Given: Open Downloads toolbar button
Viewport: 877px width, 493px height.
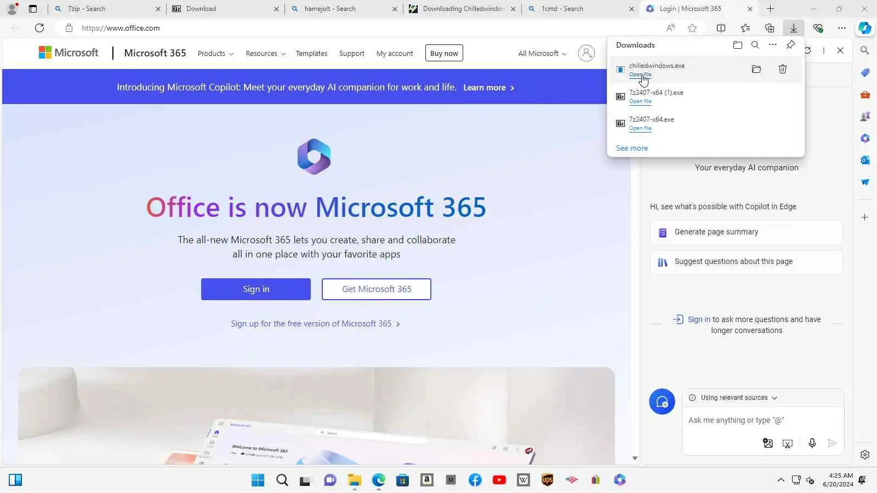Looking at the screenshot, I should click(x=793, y=28).
